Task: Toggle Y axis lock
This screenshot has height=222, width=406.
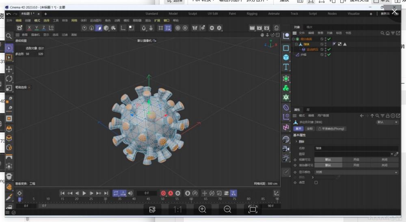Action: [37, 28]
